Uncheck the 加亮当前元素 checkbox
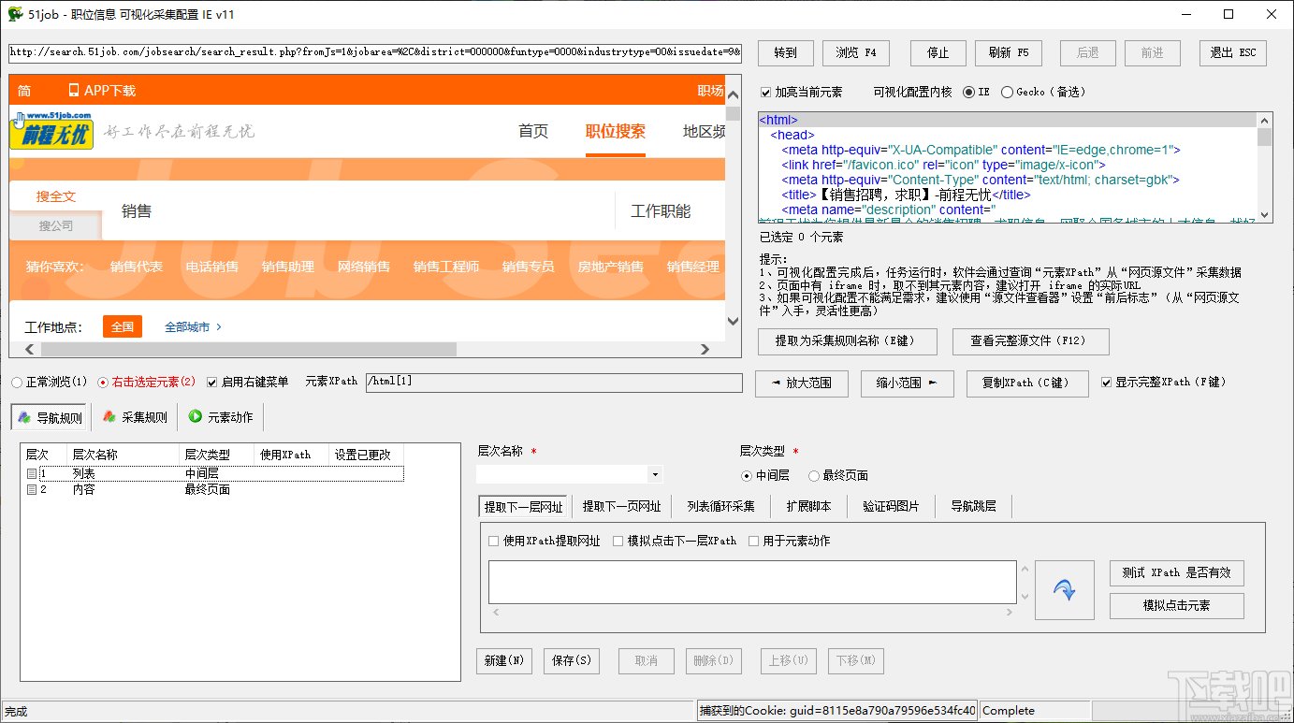 coord(766,92)
